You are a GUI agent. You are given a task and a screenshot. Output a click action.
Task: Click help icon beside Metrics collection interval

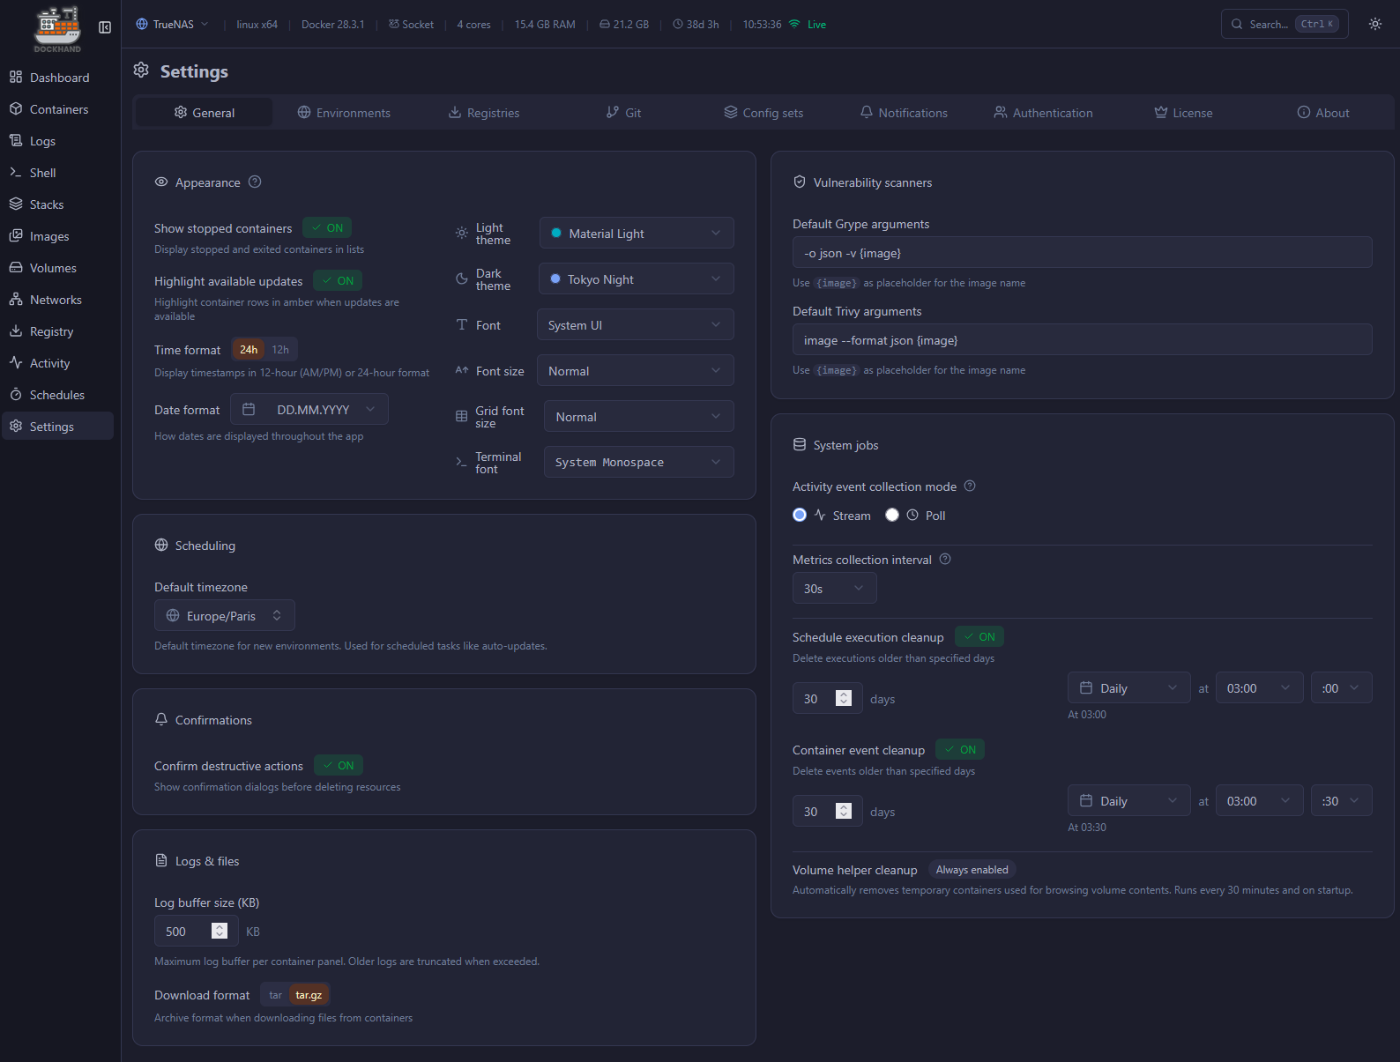[x=945, y=560]
